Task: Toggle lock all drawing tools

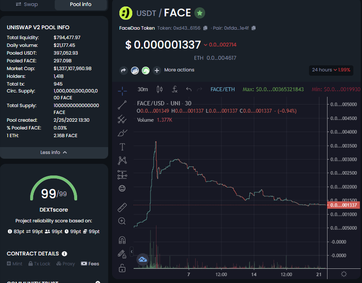Action: pos(122,268)
